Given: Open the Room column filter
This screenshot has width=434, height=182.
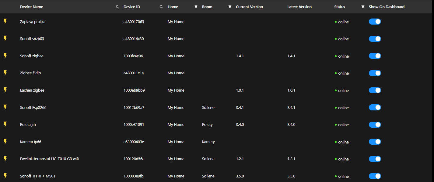Looking at the screenshot, I should [x=230, y=7].
